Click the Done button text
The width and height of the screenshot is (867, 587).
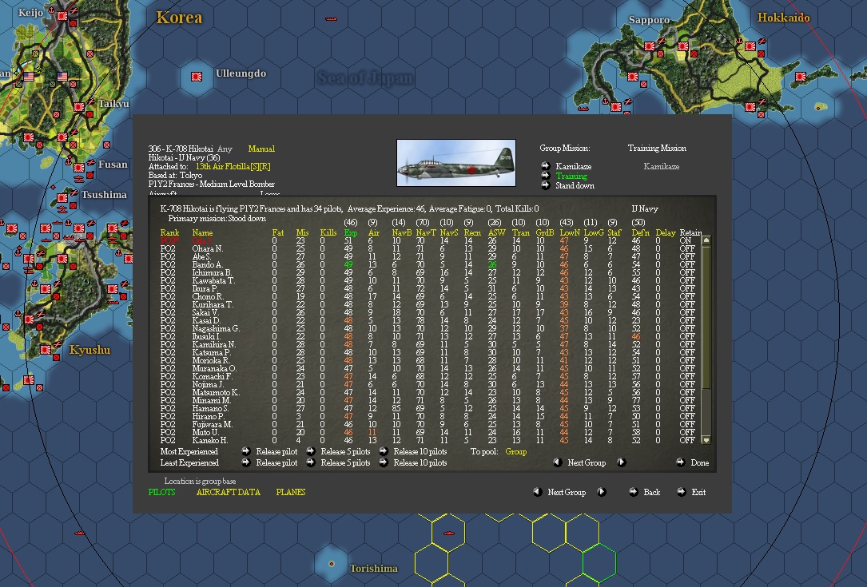click(699, 462)
